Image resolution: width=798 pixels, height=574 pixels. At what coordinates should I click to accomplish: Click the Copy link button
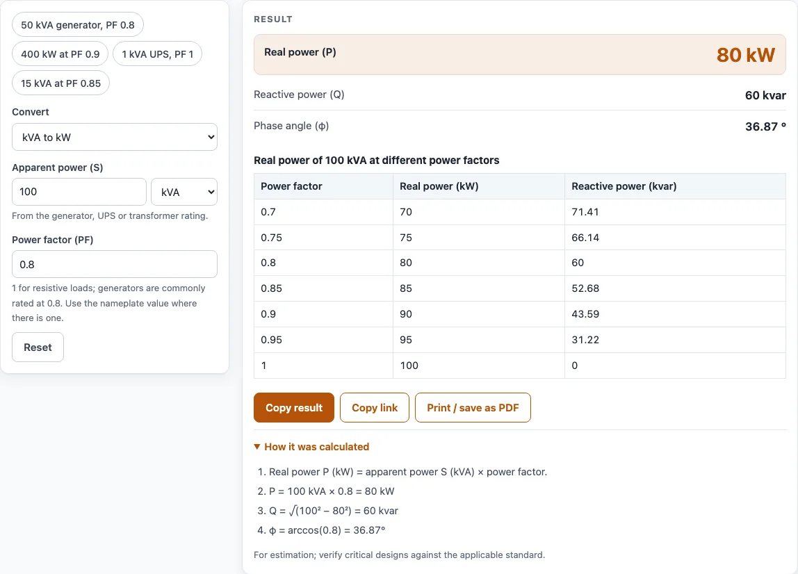tap(375, 408)
